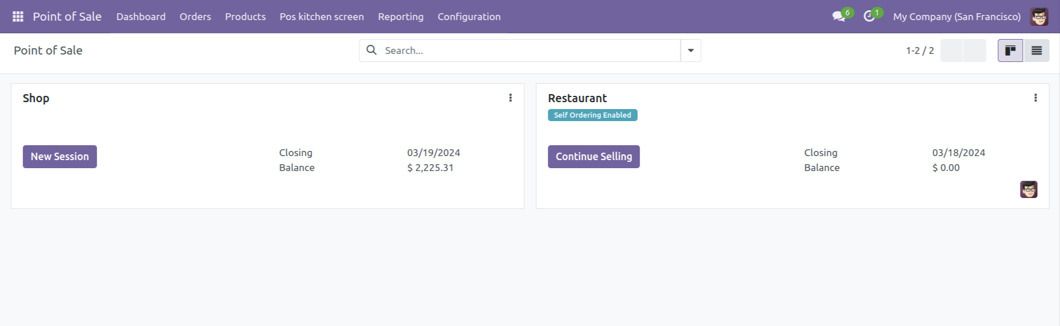This screenshot has width=1060, height=326.
Task: Open the conversations chat bubble icon
Action: pos(839,17)
